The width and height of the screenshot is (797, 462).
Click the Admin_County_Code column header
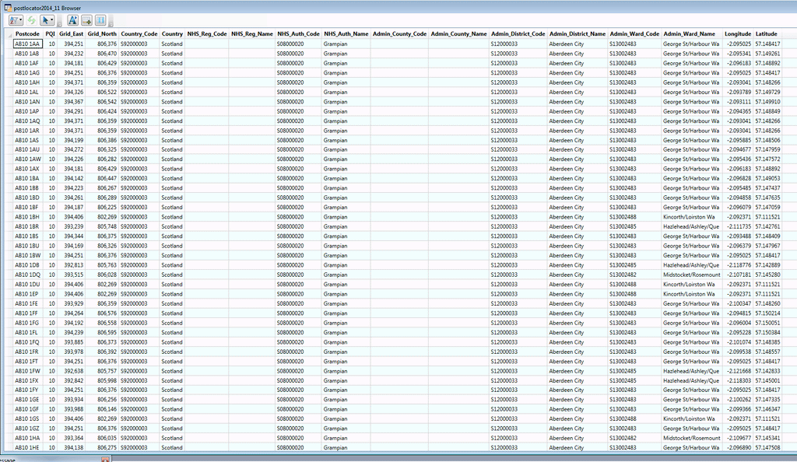[x=399, y=34]
